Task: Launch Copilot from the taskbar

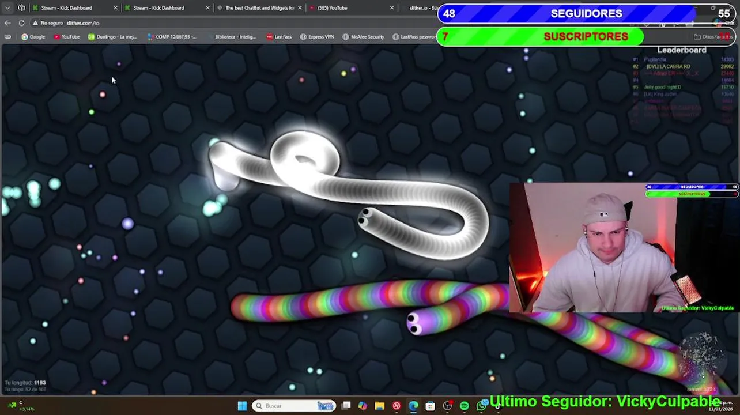Action: [x=363, y=406]
